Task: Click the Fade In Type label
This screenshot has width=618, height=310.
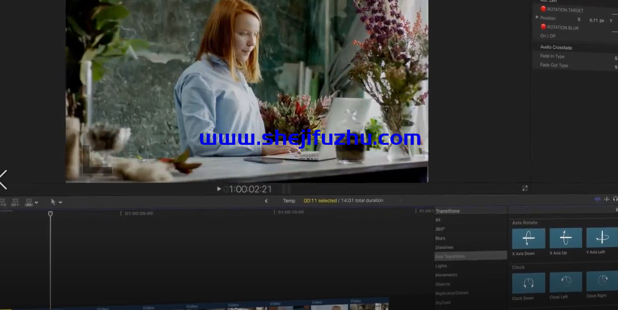Action: [x=552, y=56]
